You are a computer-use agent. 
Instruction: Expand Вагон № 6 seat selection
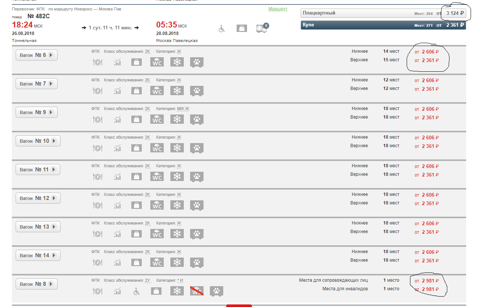point(36,55)
